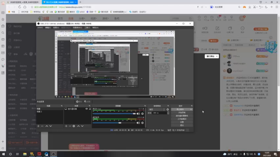
Task: Open mic/aux audio settings gear in mixer
Action: [x=142, y=114]
